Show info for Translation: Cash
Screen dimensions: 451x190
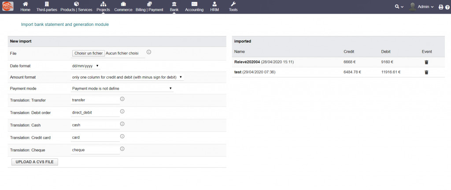pyautogui.click(x=122, y=124)
